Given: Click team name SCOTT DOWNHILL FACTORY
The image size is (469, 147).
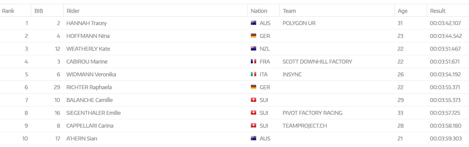Looking at the screenshot, I should tap(317, 61).
